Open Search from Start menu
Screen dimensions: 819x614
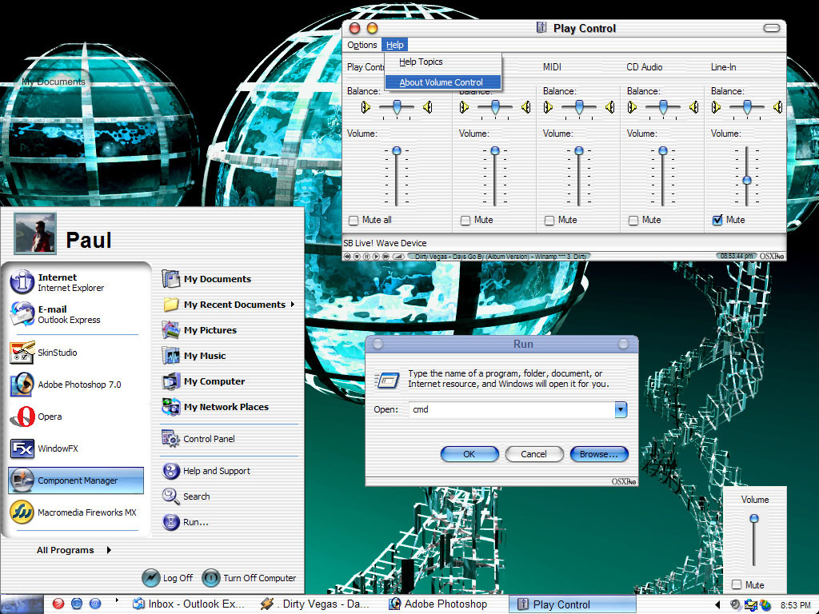coord(186,496)
